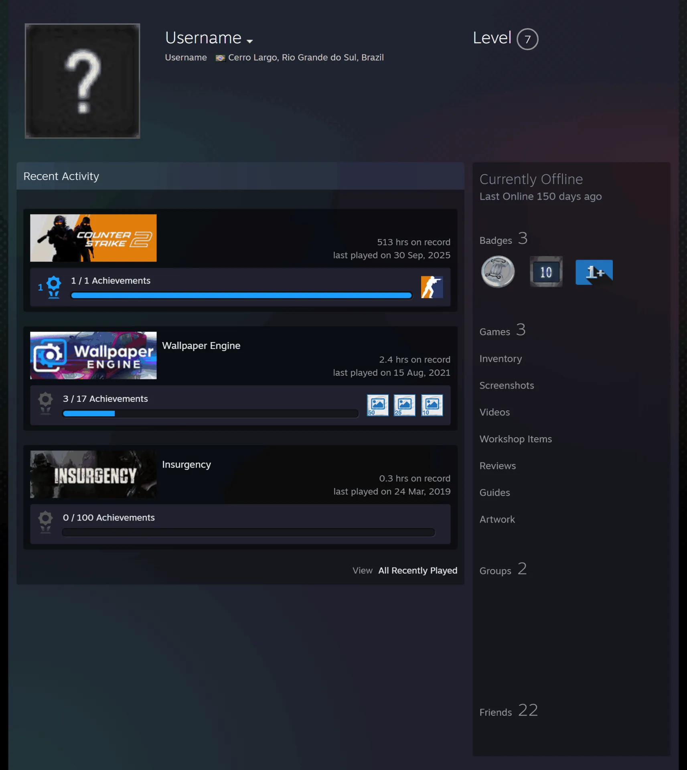Viewport: 687px width, 770px height.
Task: Click the blue perfect-game trophy icon
Action: [53, 287]
